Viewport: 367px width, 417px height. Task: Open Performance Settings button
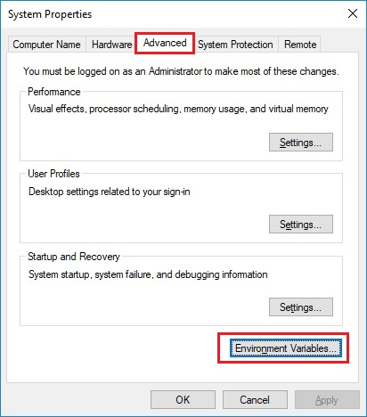tap(301, 143)
